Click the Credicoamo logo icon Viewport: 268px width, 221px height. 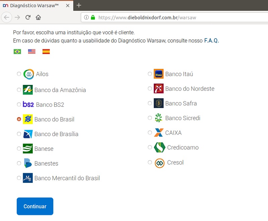(x=160, y=147)
